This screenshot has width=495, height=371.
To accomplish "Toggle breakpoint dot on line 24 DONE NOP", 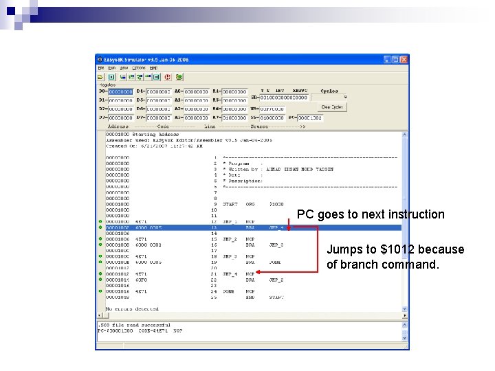I will 100,291.
